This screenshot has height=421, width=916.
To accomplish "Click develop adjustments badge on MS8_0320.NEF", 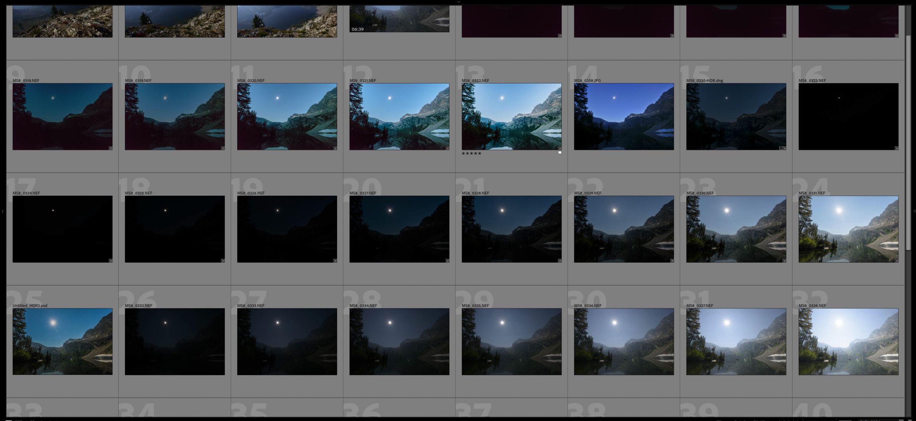I will click(335, 148).
